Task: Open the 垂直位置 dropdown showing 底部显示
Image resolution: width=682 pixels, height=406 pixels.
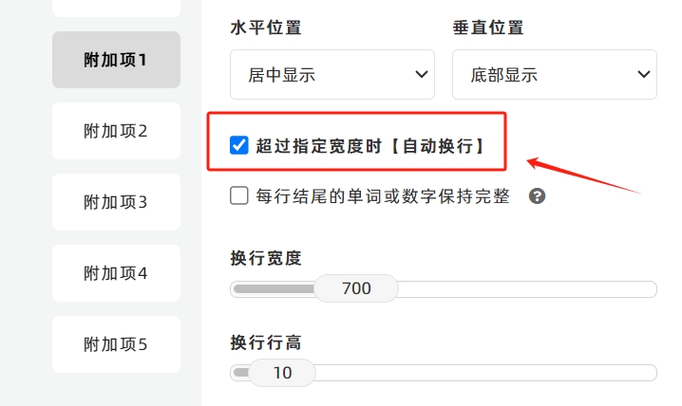Action: click(555, 74)
